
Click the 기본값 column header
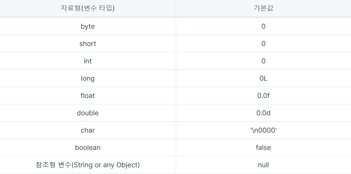click(x=263, y=8)
